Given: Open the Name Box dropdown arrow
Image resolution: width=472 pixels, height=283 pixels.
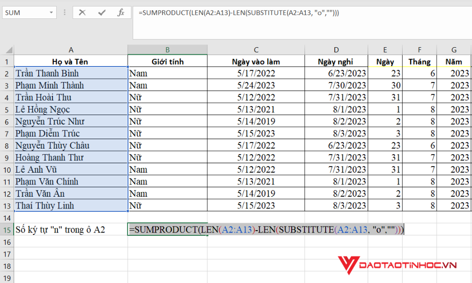Looking at the screenshot, I should pyautogui.click(x=51, y=12).
